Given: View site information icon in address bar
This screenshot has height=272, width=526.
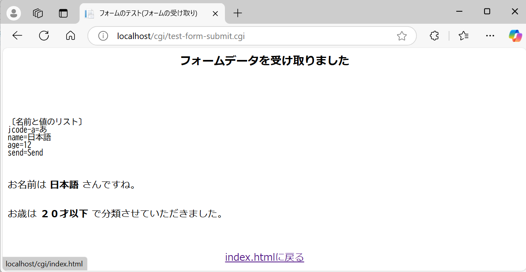Looking at the screenshot, I should pos(103,36).
